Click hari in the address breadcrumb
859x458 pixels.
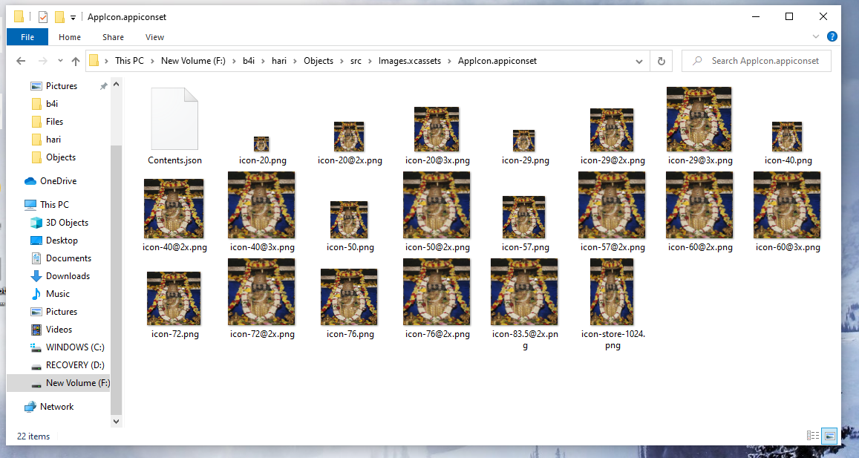tap(279, 61)
